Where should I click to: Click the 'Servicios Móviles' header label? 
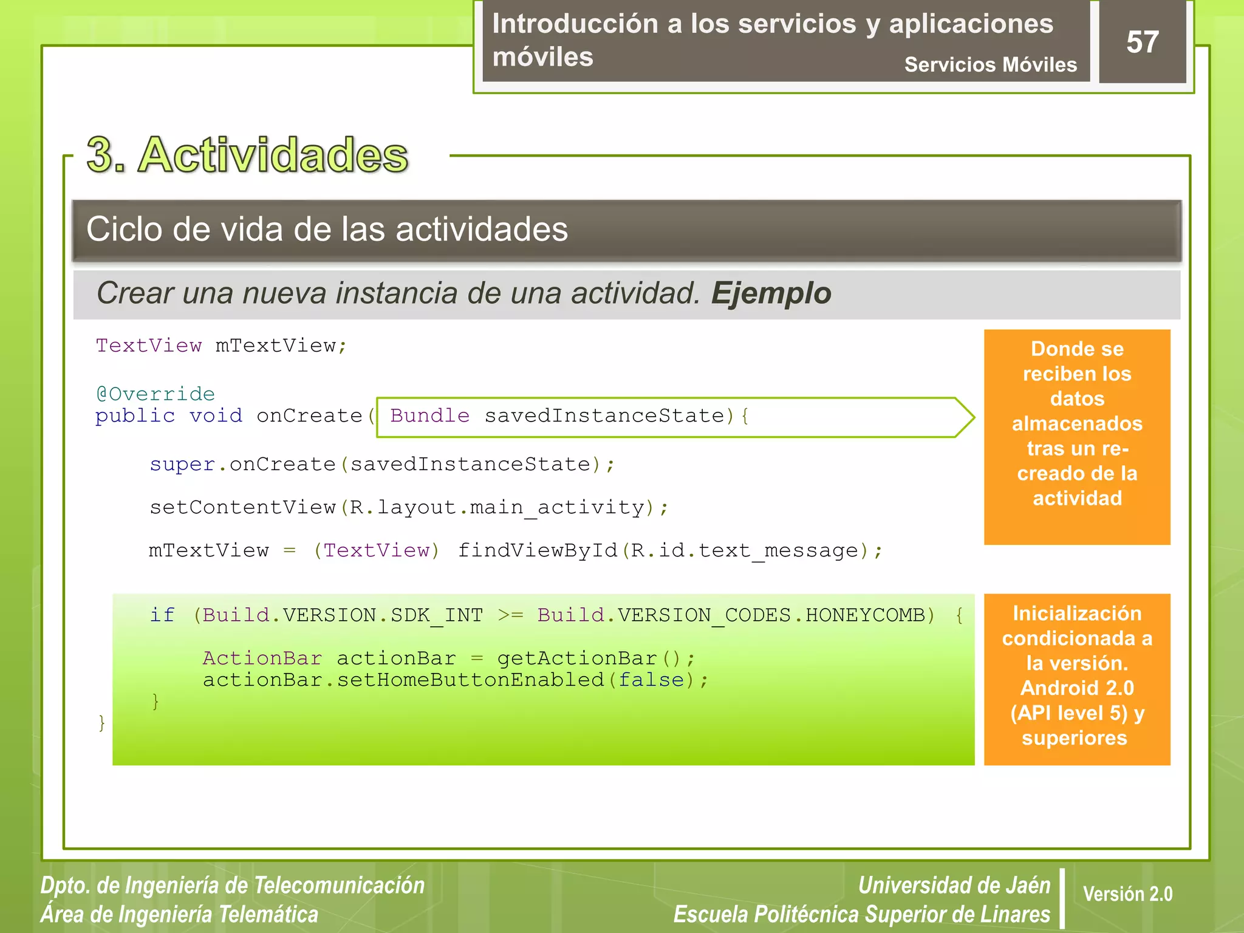(x=990, y=64)
